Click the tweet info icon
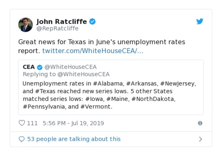The image size is (222, 156). tap(200, 123)
